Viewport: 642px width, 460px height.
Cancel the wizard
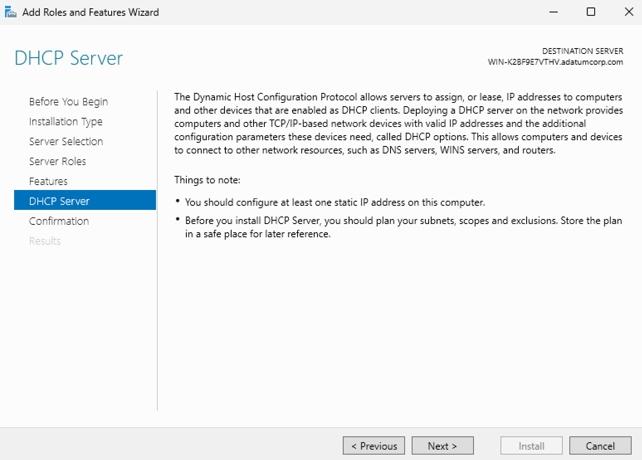pos(600,446)
